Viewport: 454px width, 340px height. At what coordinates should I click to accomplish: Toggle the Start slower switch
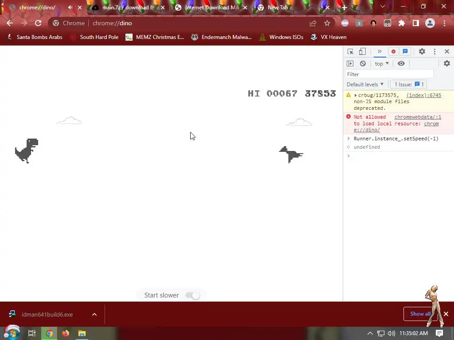pos(193,295)
